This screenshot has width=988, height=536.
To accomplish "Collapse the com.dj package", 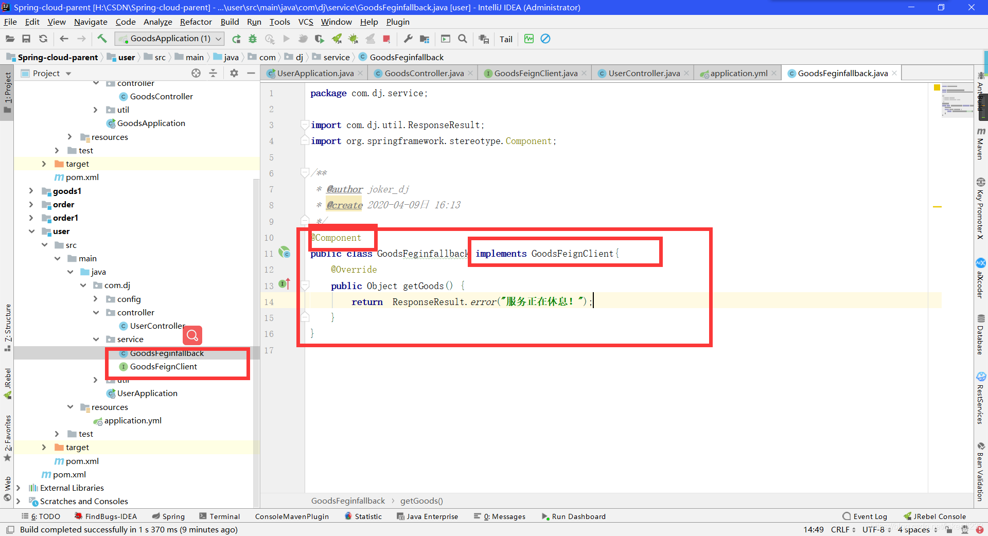I will (x=83, y=285).
